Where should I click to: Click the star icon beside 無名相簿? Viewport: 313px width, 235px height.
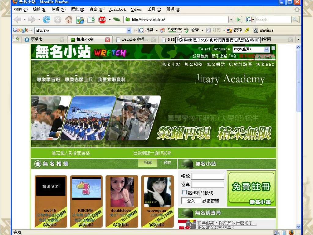coord(38,164)
